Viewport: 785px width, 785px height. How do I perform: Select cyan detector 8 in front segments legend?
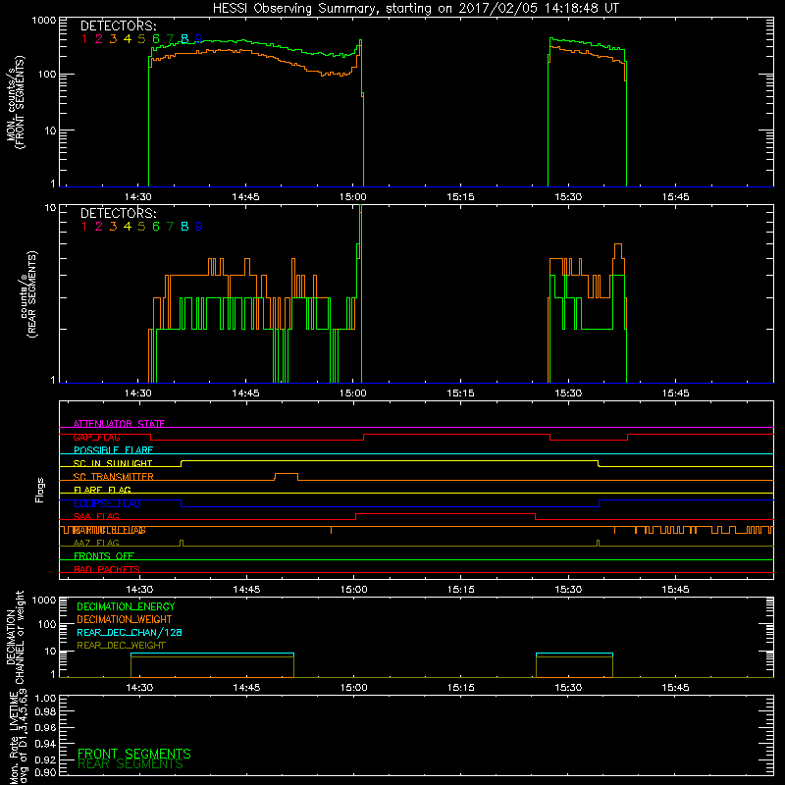point(184,39)
